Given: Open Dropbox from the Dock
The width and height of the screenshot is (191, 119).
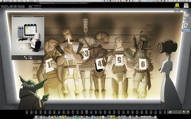Looking at the screenshot, I should coord(60,117).
